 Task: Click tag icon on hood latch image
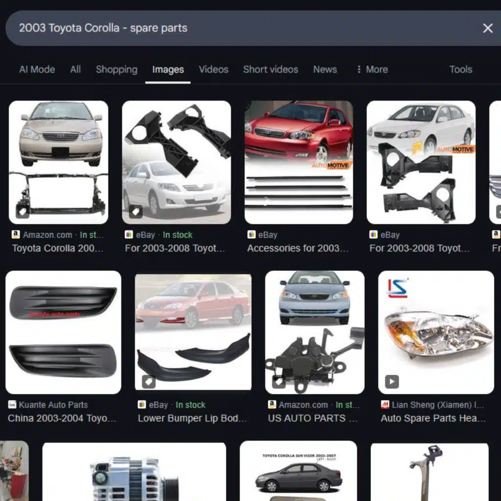click(278, 382)
